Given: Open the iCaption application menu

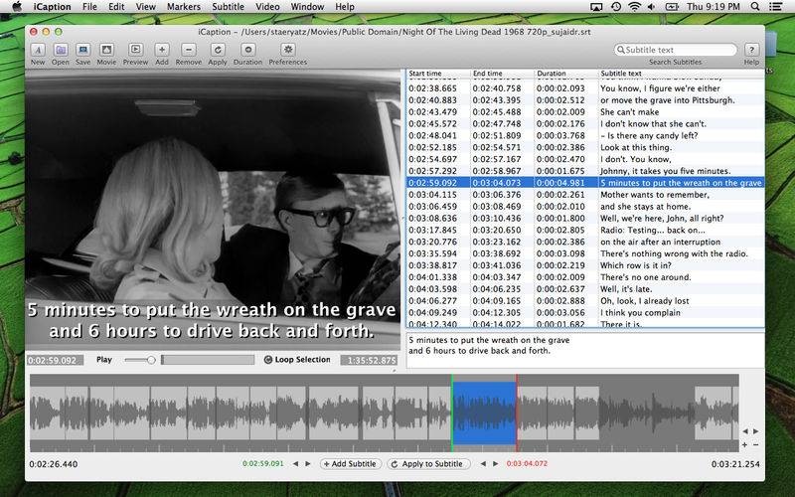Looking at the screenshot, I should pyautogui.click(x=53, y=7).
